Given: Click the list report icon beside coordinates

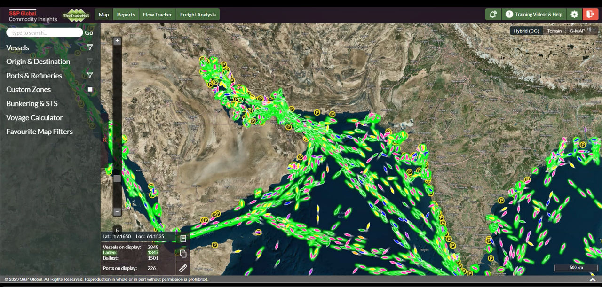Looking at the screenshot, I should [183, 239].
